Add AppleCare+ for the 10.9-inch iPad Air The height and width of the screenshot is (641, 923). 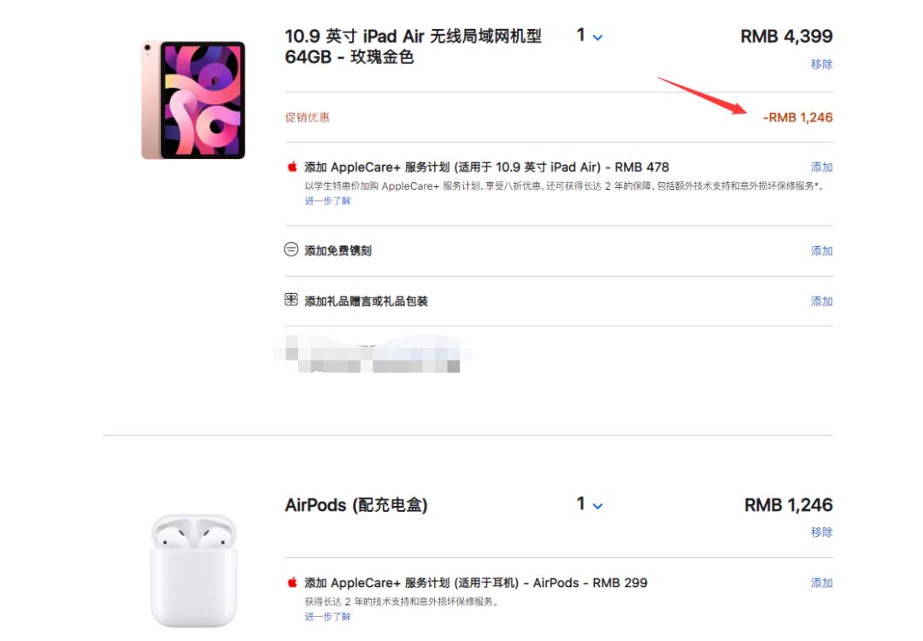point(821,167)
